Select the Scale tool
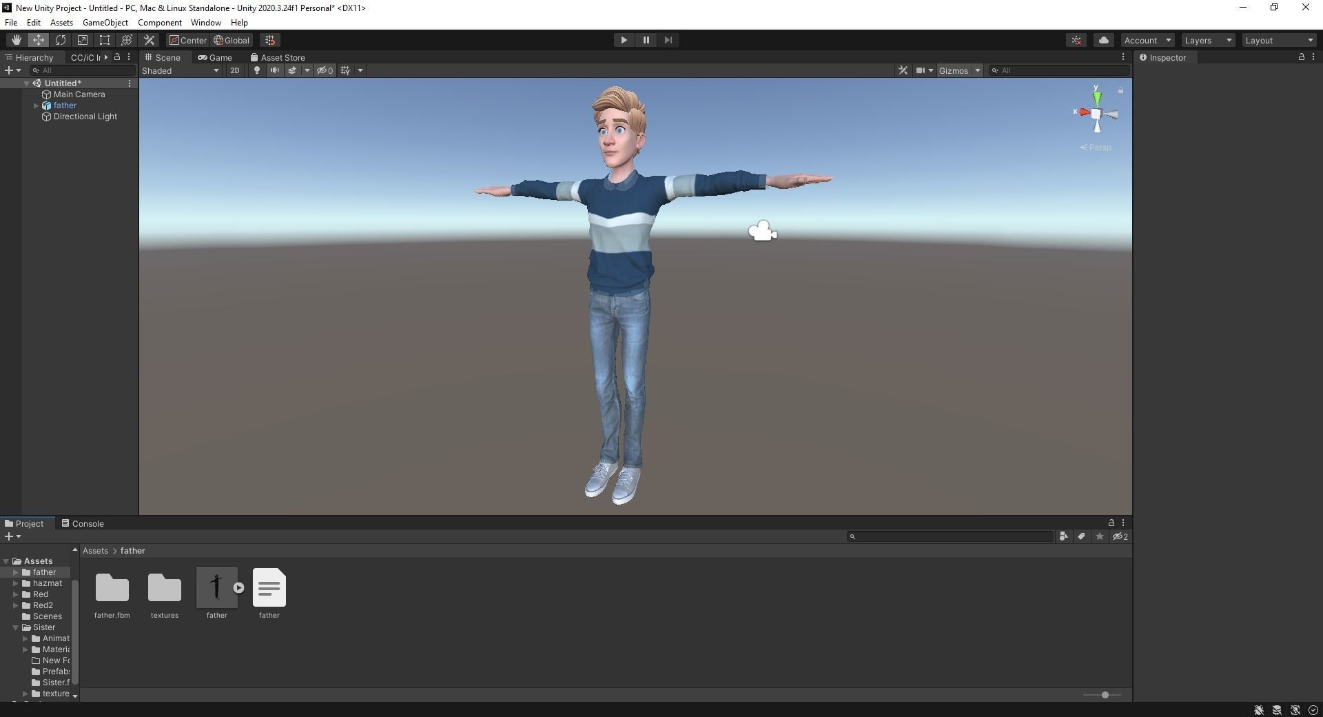This screenshot has width=1323, height=717. click(83, 40)
